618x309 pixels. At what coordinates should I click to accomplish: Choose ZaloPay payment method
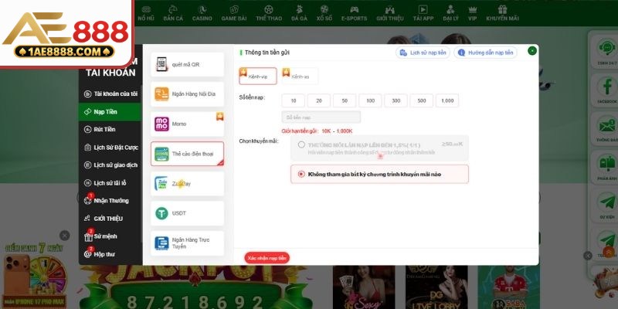pyautogui.click(x=187, y=184)
